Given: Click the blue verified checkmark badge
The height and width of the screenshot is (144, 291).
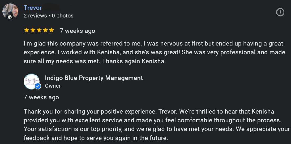Looking at the screenshot, I should pos(38,86).
